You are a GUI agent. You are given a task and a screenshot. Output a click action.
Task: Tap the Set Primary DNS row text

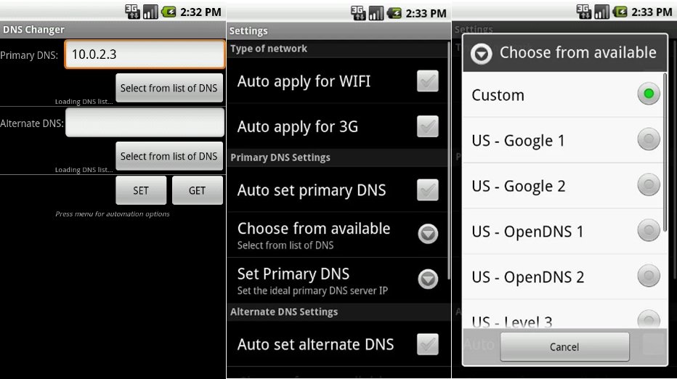point(312,281)
